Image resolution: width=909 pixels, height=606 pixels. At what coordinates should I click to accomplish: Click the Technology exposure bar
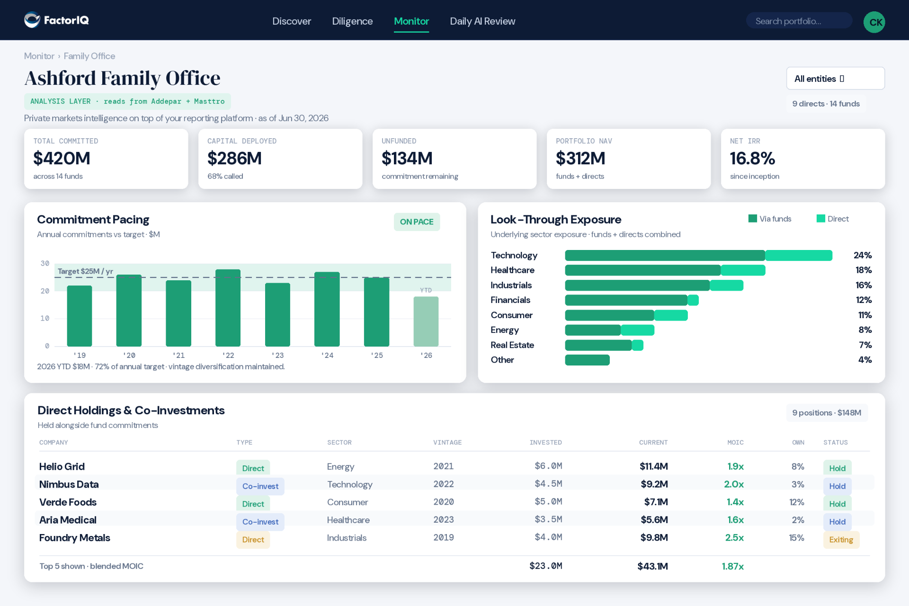pyautogui.click(x=698, y=255)
